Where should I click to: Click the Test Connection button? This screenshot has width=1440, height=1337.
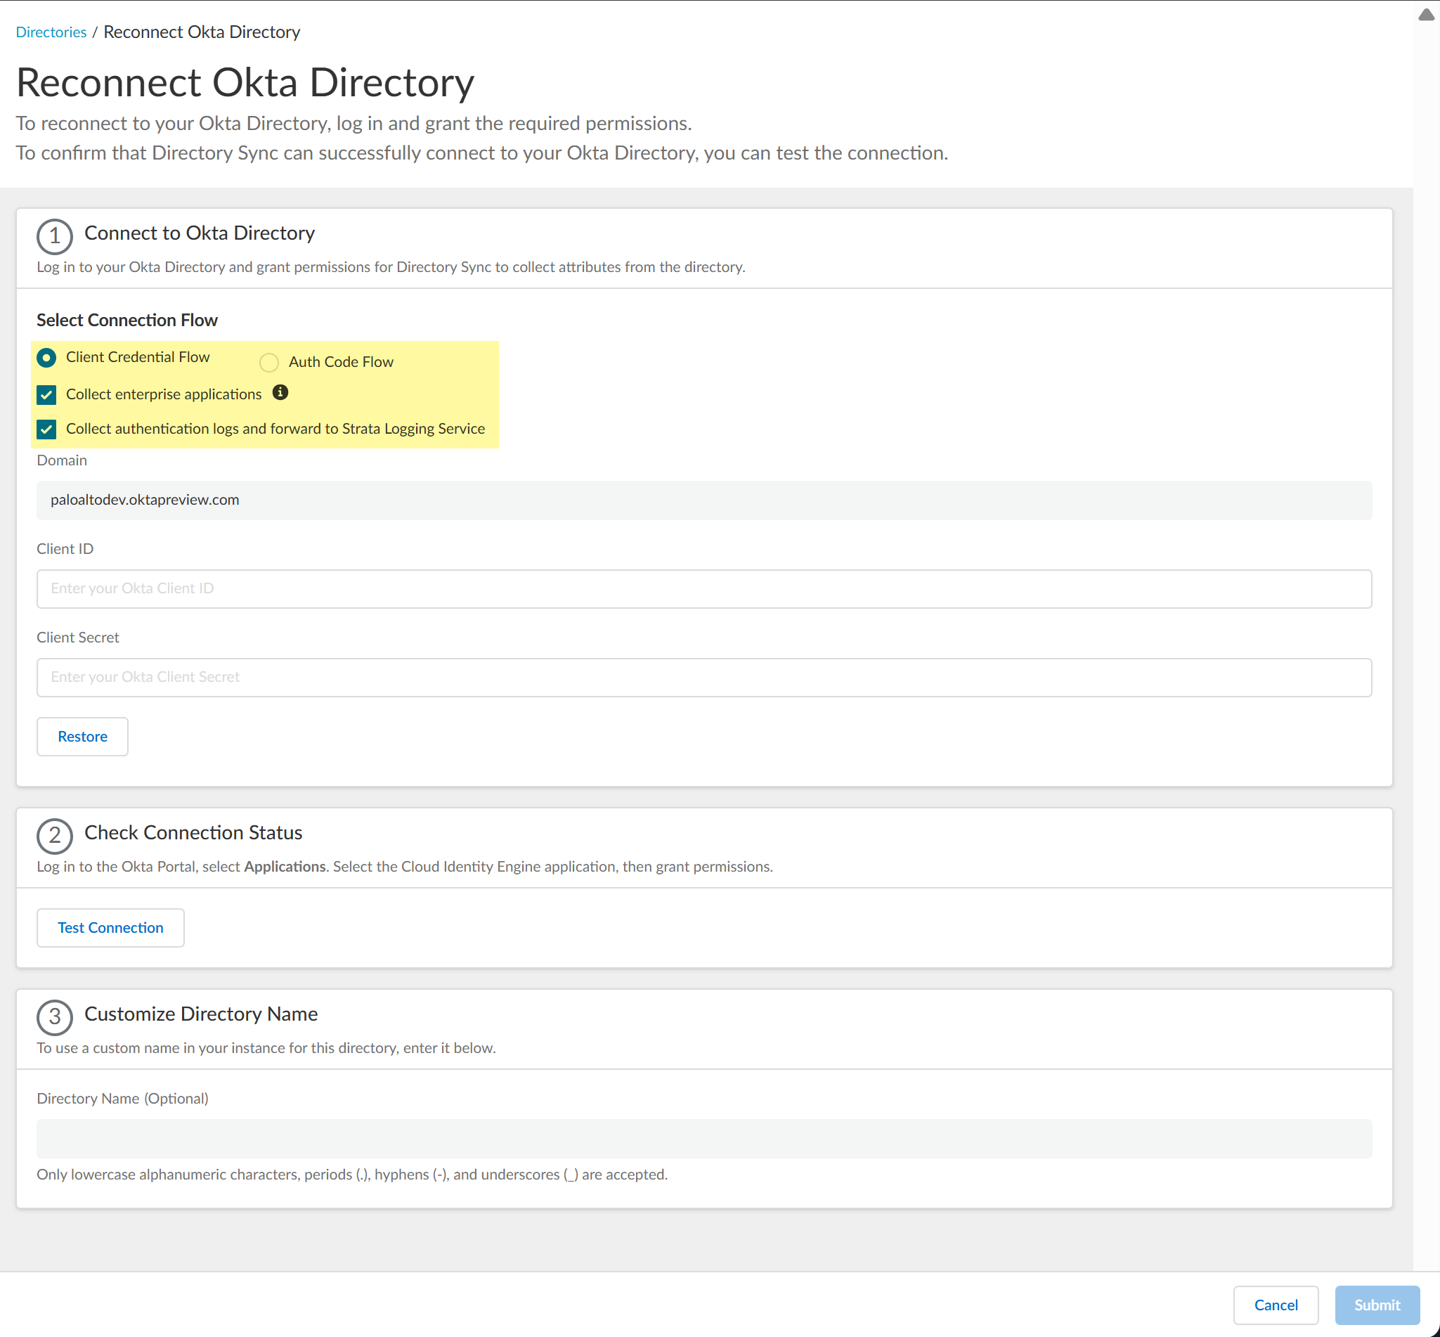(110, 927)
